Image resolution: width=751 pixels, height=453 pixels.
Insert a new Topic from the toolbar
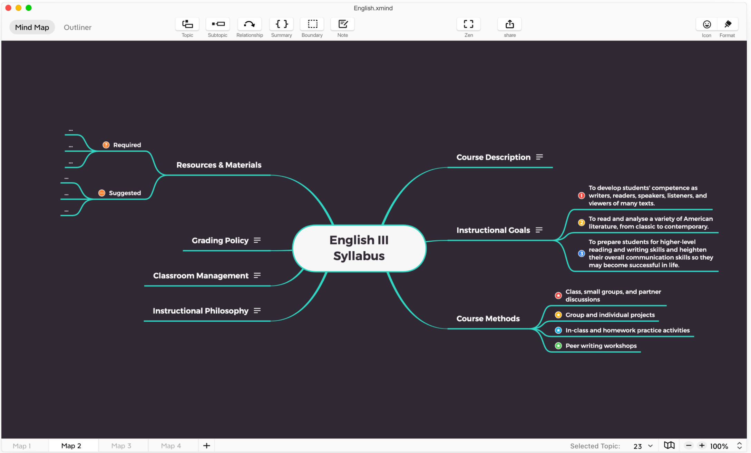pyautogui.click(x=187, y=24)
